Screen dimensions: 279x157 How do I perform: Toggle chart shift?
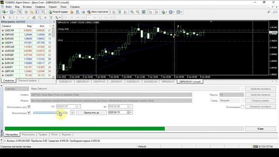tap(157, 12)
